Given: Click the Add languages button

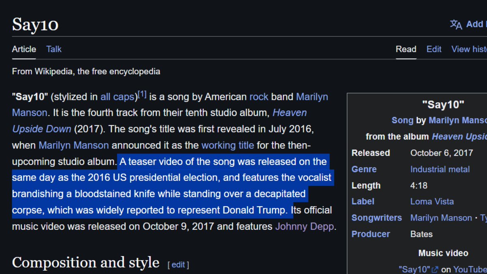Looking at the screenshot, I should pos(468,24).
